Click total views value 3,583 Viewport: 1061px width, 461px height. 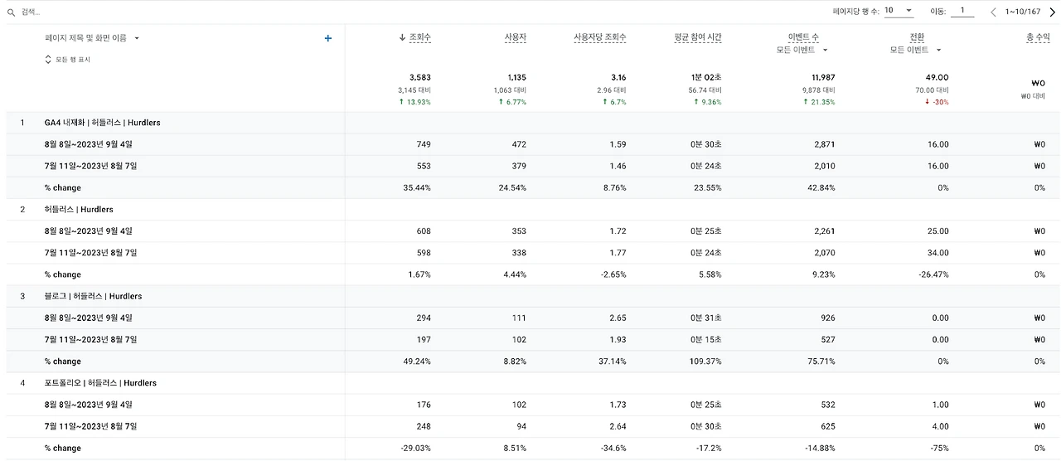[x=419, y=78]
